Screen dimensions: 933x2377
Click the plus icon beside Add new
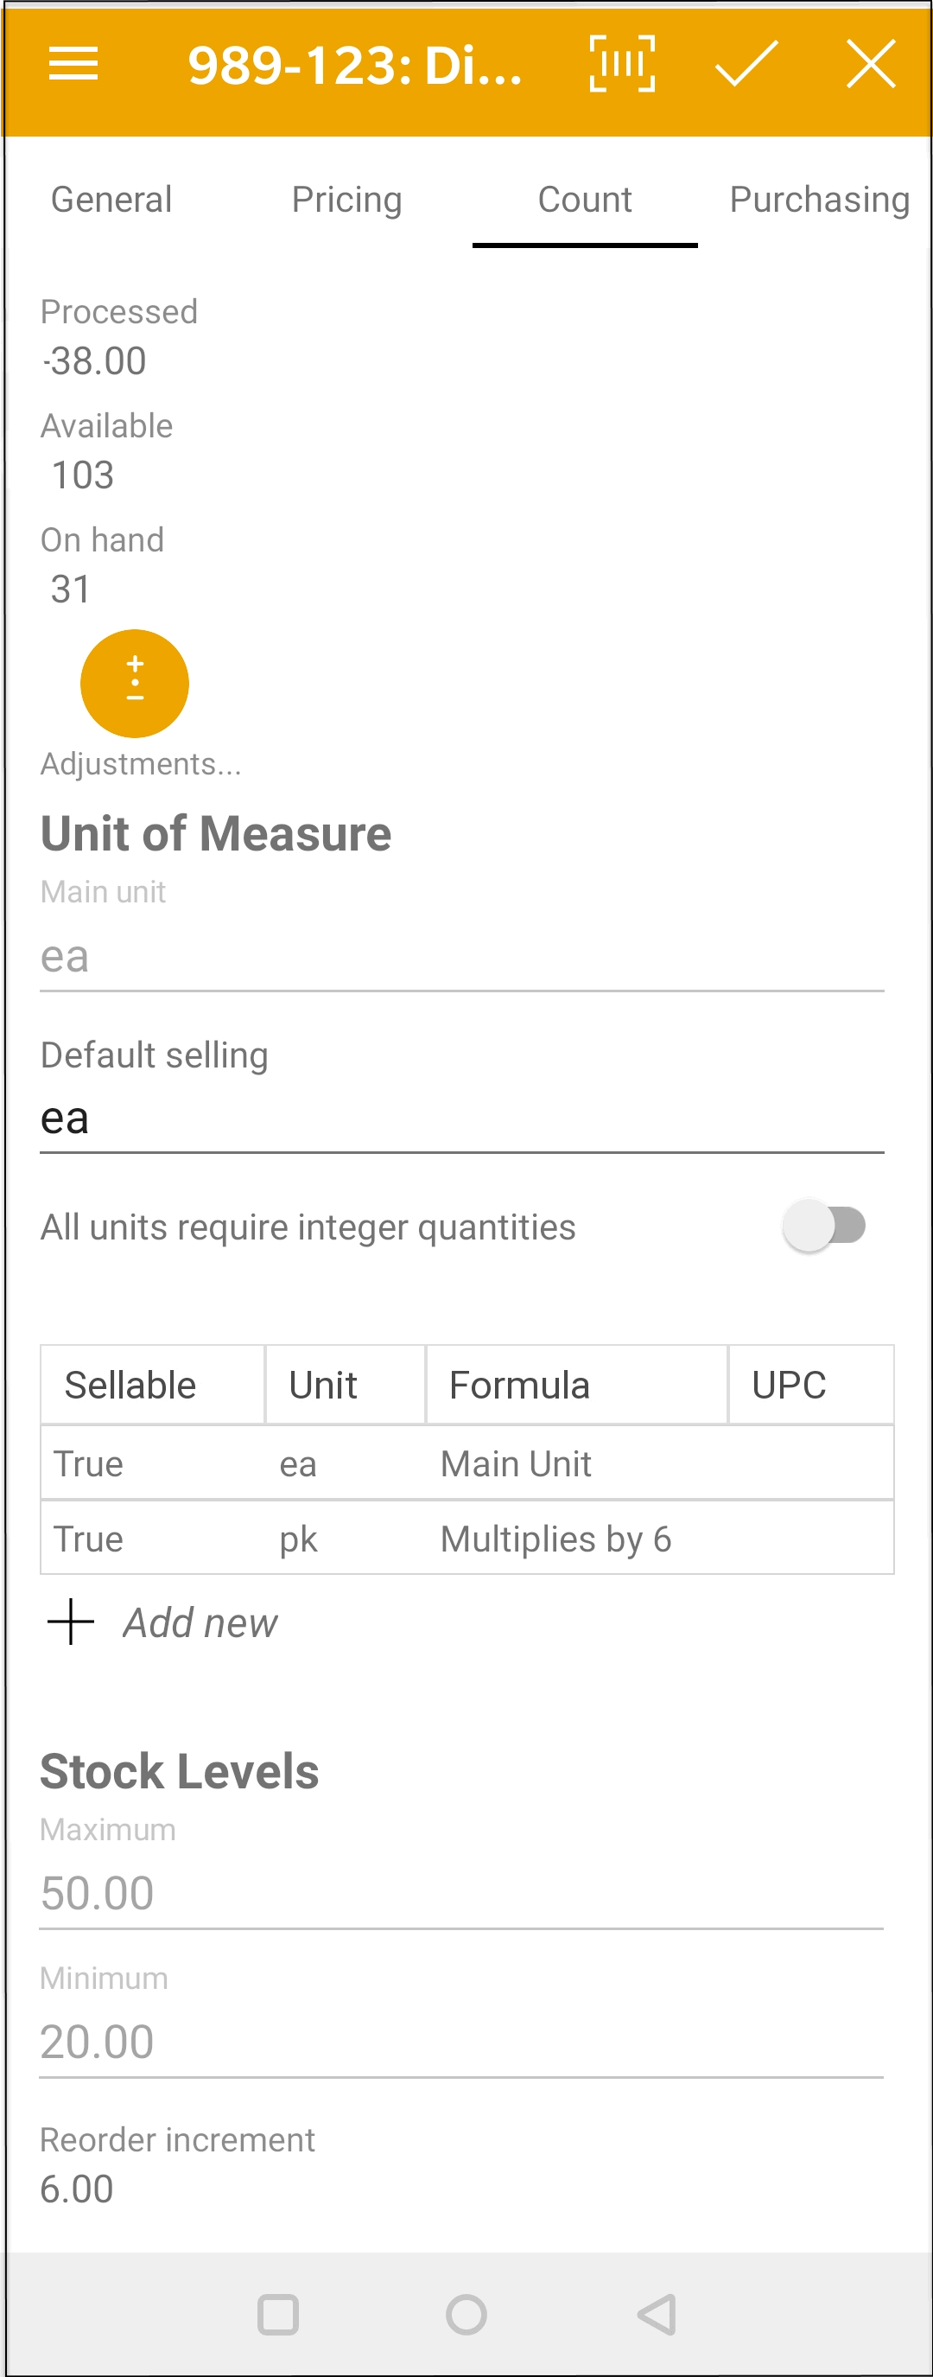(x=71, y=1622)
